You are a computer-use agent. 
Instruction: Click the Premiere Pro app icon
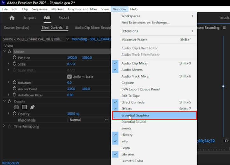click(3, 3)
